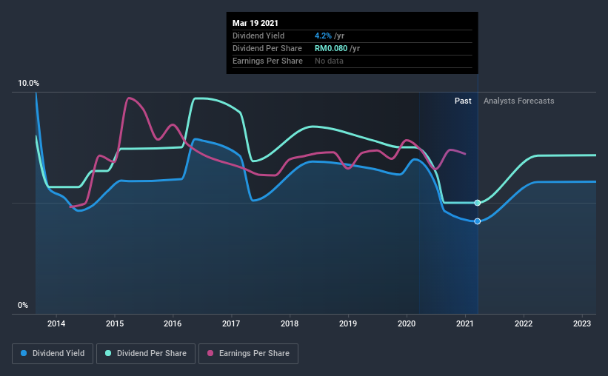
Task: Click the 2015 x-axis label
Action: point(115,323)
